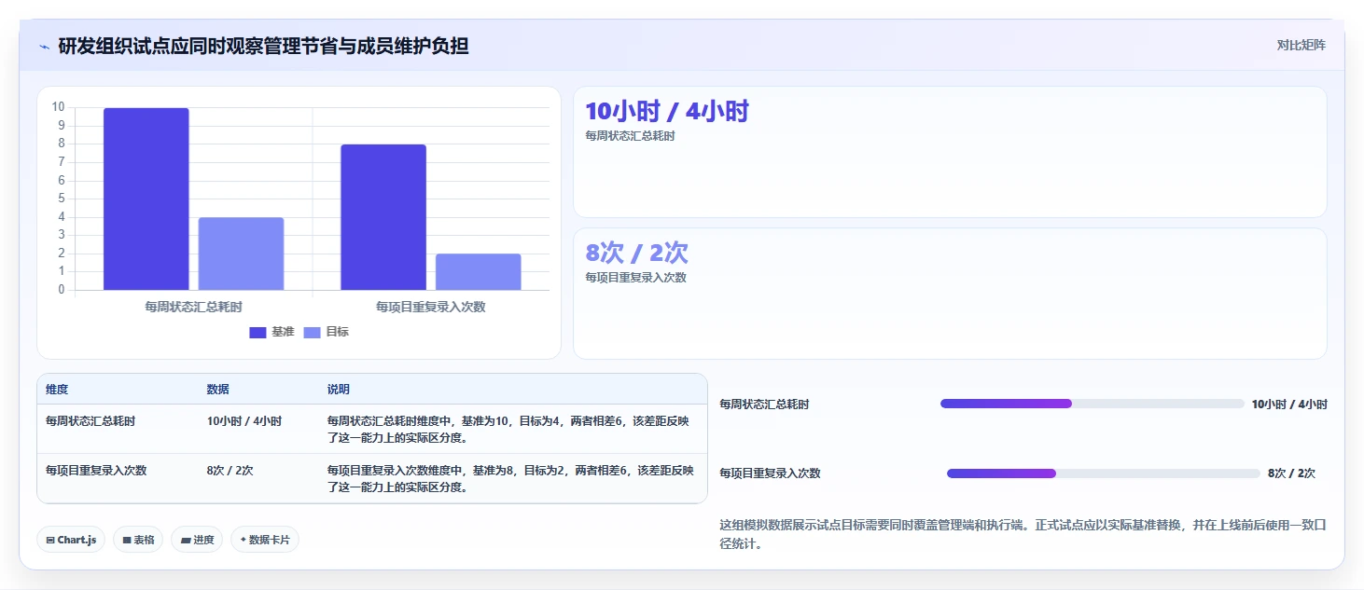Viewport: 1364px width, 590px height.
Task: Click the title 研发组织试点应同时观察管理节省与成员维护负担
Action: (x=263, y=46)
